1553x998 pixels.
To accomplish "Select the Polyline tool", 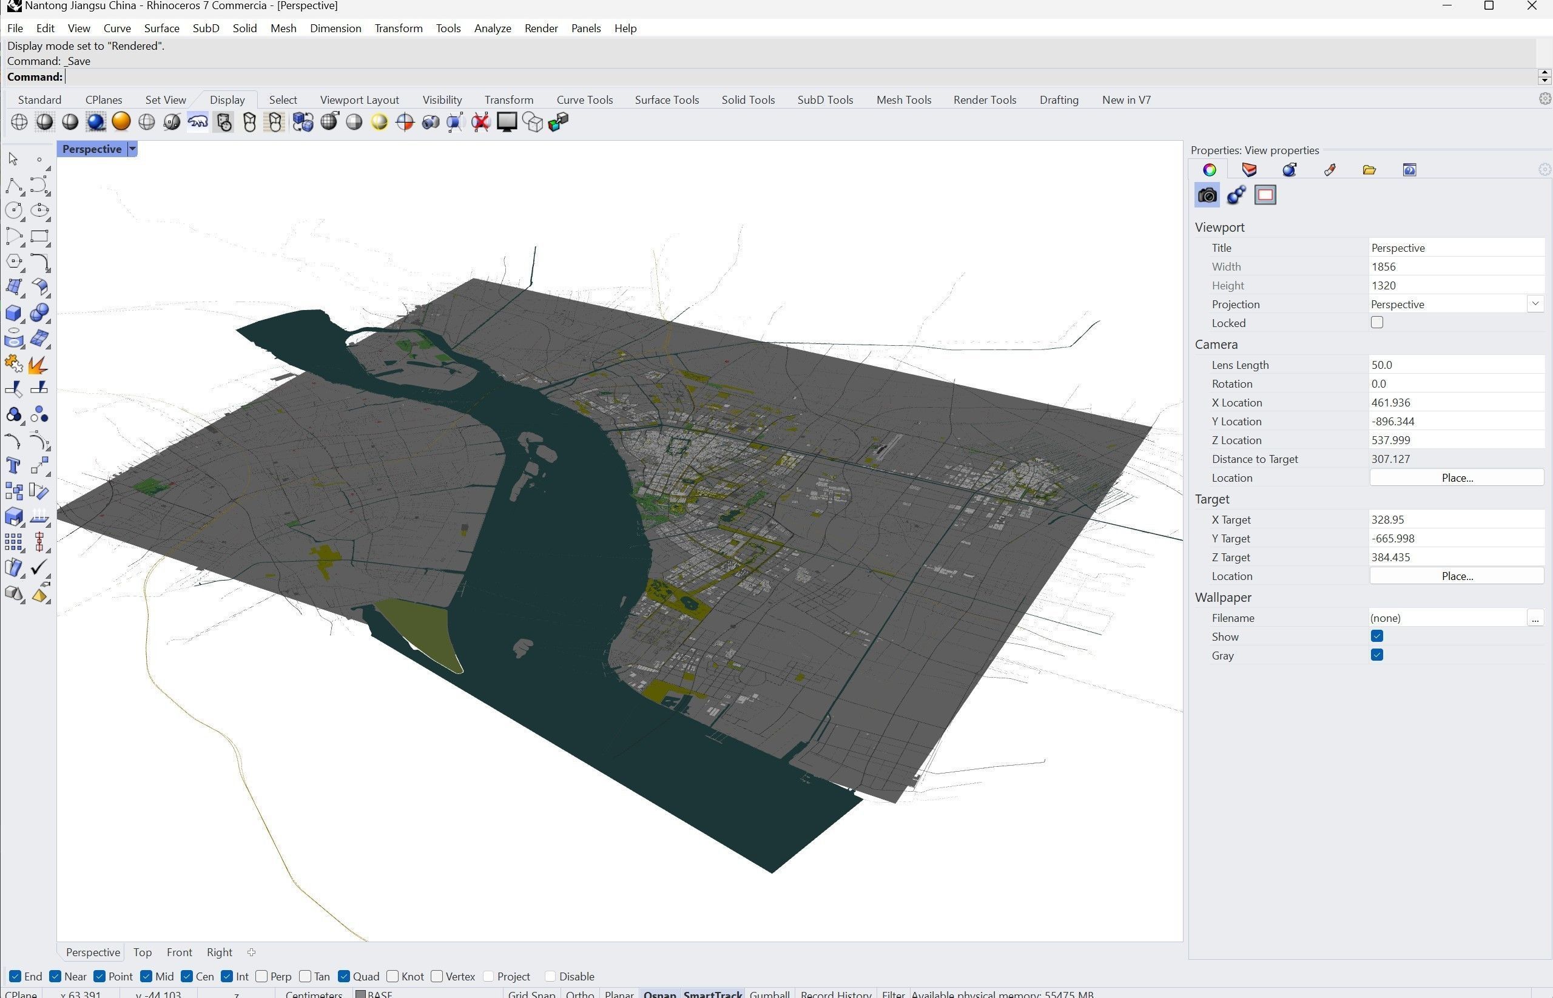I will tap(13, 187).
